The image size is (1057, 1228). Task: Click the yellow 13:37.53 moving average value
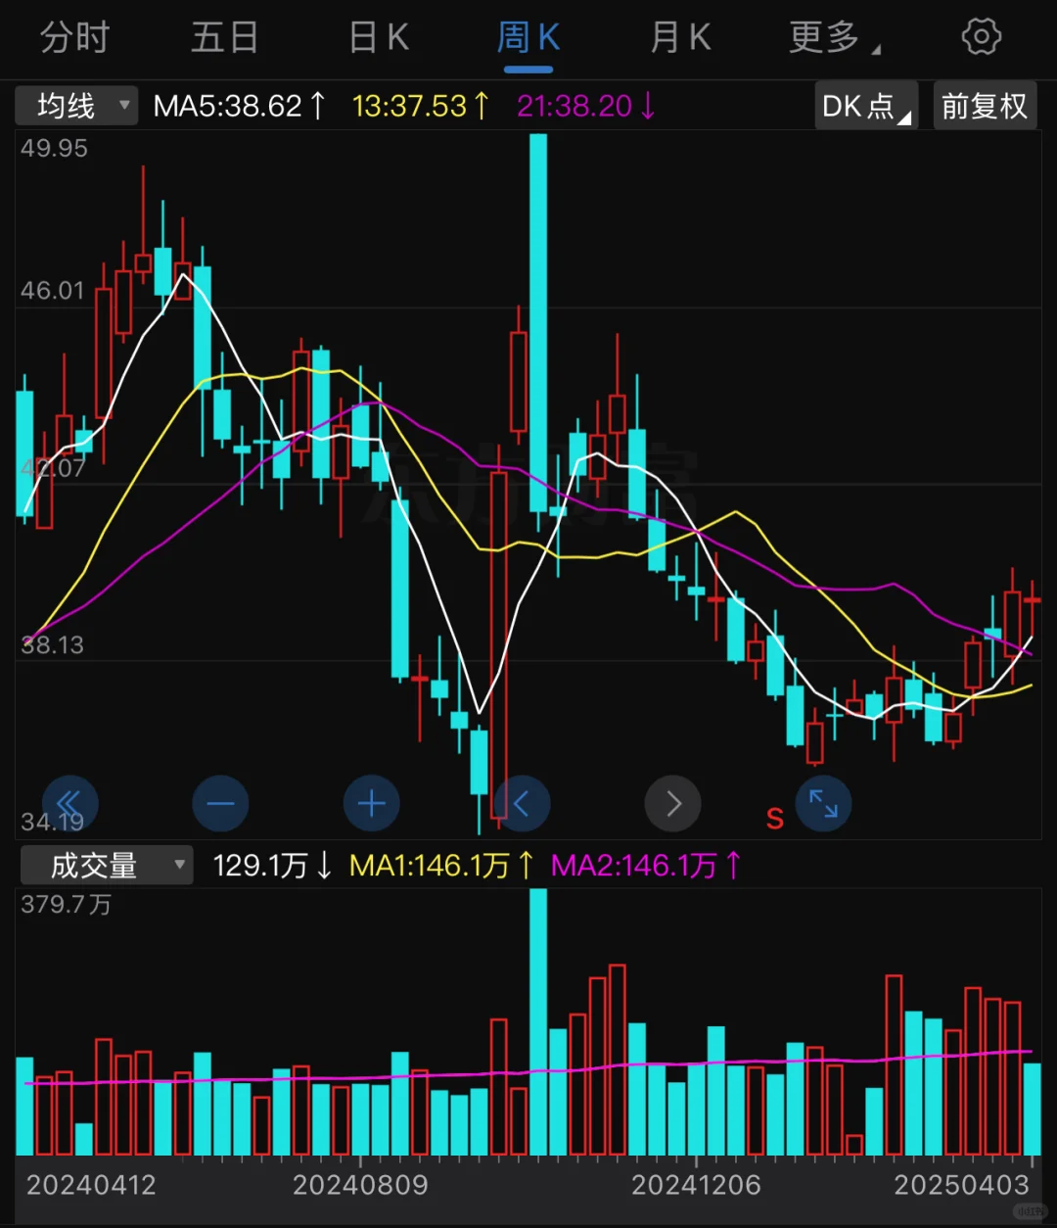(x=421, y=106)
